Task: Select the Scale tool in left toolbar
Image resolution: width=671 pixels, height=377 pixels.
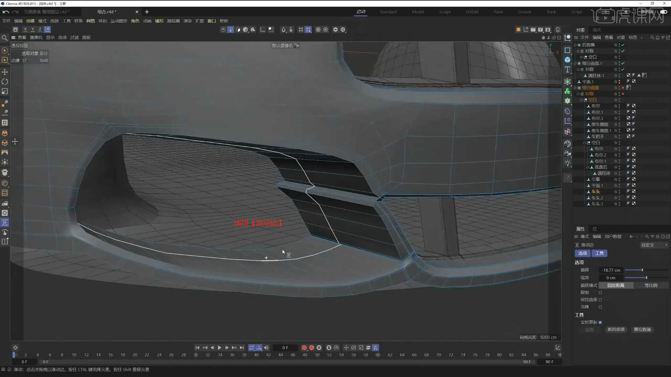Action: [5, 91]
